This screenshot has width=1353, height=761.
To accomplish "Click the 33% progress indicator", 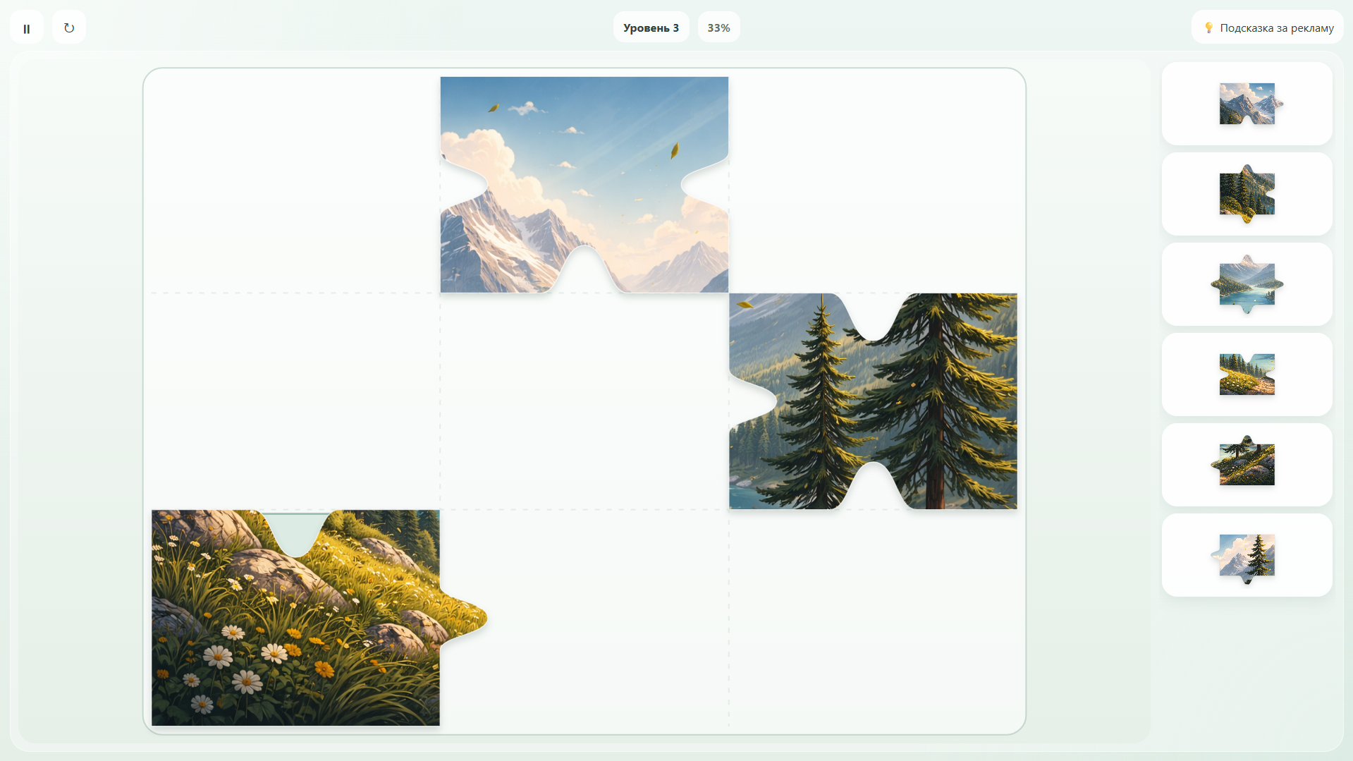I will pyautogui.click(x=718, y=28).
